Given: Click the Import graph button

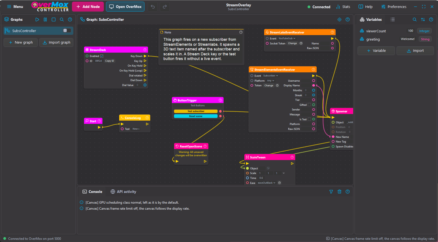Looking at the screenshot, I should point(56,42).
